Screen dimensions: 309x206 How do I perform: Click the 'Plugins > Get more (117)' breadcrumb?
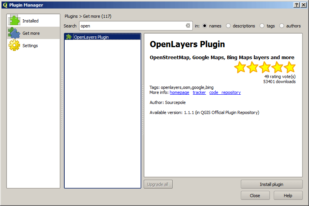(88, 16)
